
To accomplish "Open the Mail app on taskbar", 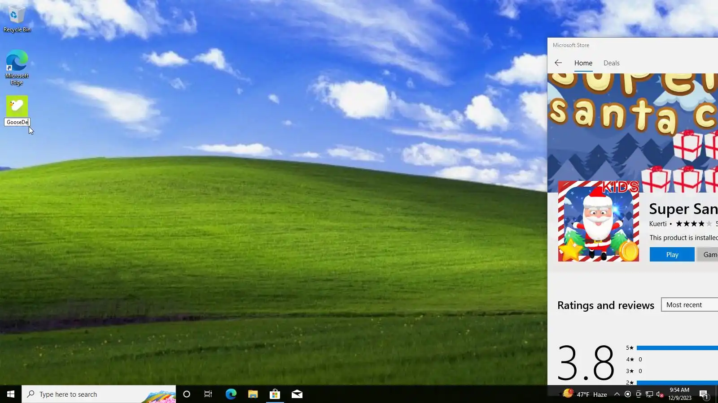I will tap(297, 394).
